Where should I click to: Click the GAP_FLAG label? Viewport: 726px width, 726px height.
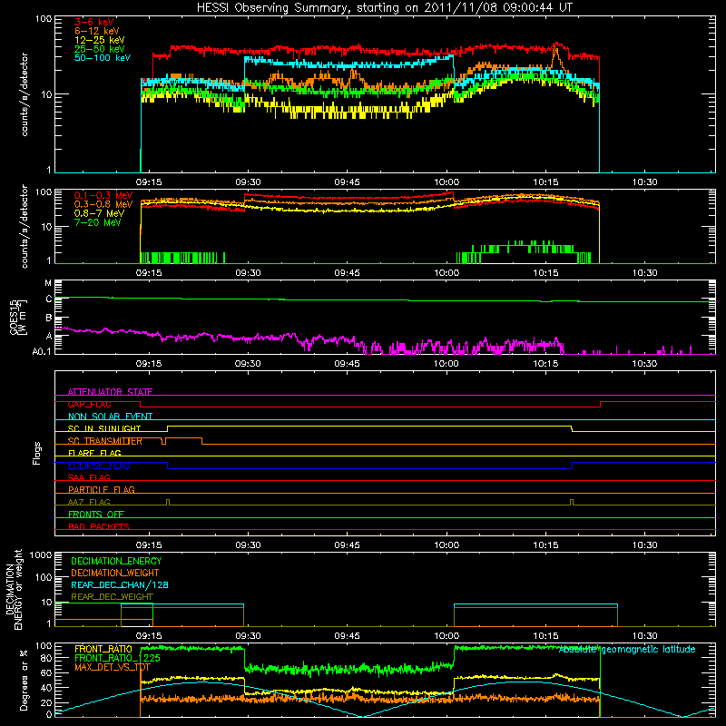point(89,404)
